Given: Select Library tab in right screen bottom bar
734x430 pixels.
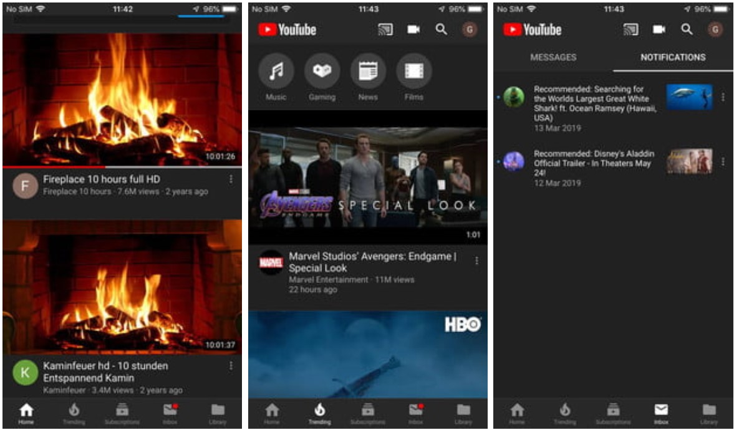Looking at the screenshot, I should [x=708, y=414].
